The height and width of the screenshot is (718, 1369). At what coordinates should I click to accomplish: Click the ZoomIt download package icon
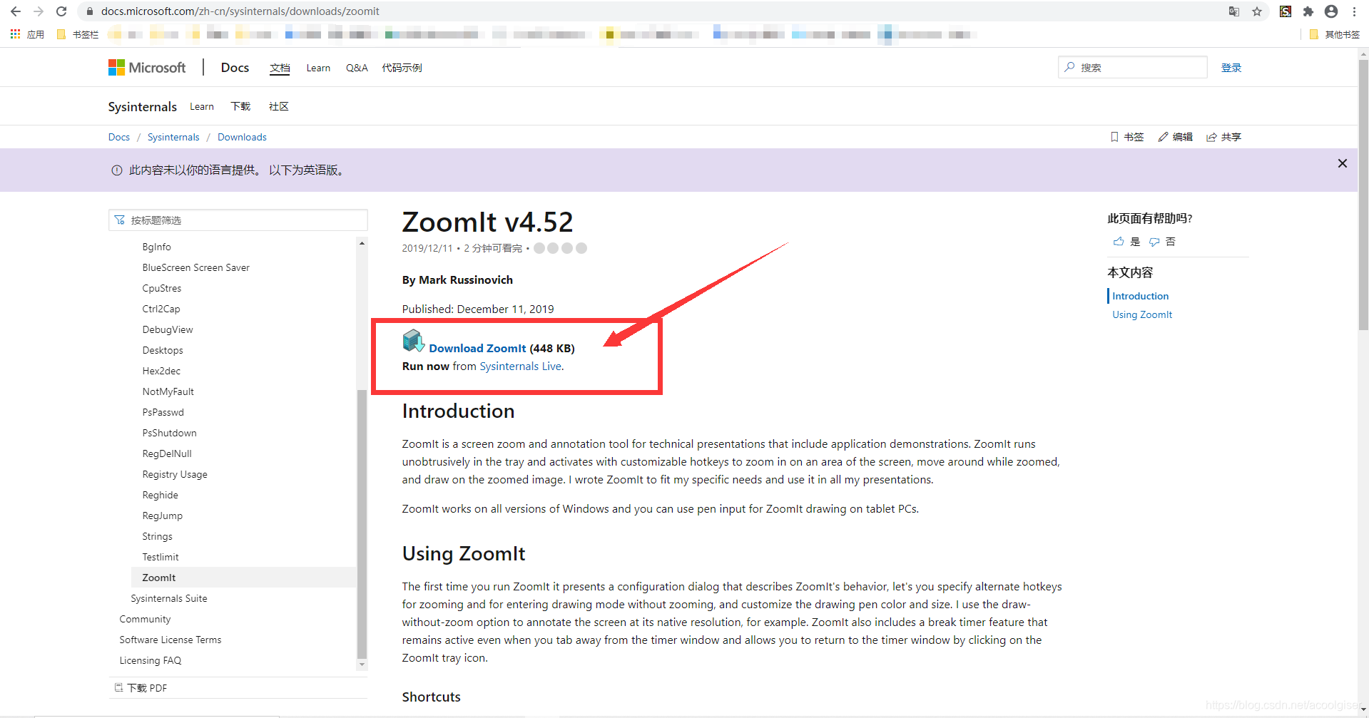click(x=414, y=342)
